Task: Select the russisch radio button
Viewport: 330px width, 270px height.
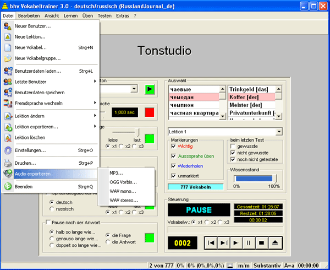Action: (52, 209)
